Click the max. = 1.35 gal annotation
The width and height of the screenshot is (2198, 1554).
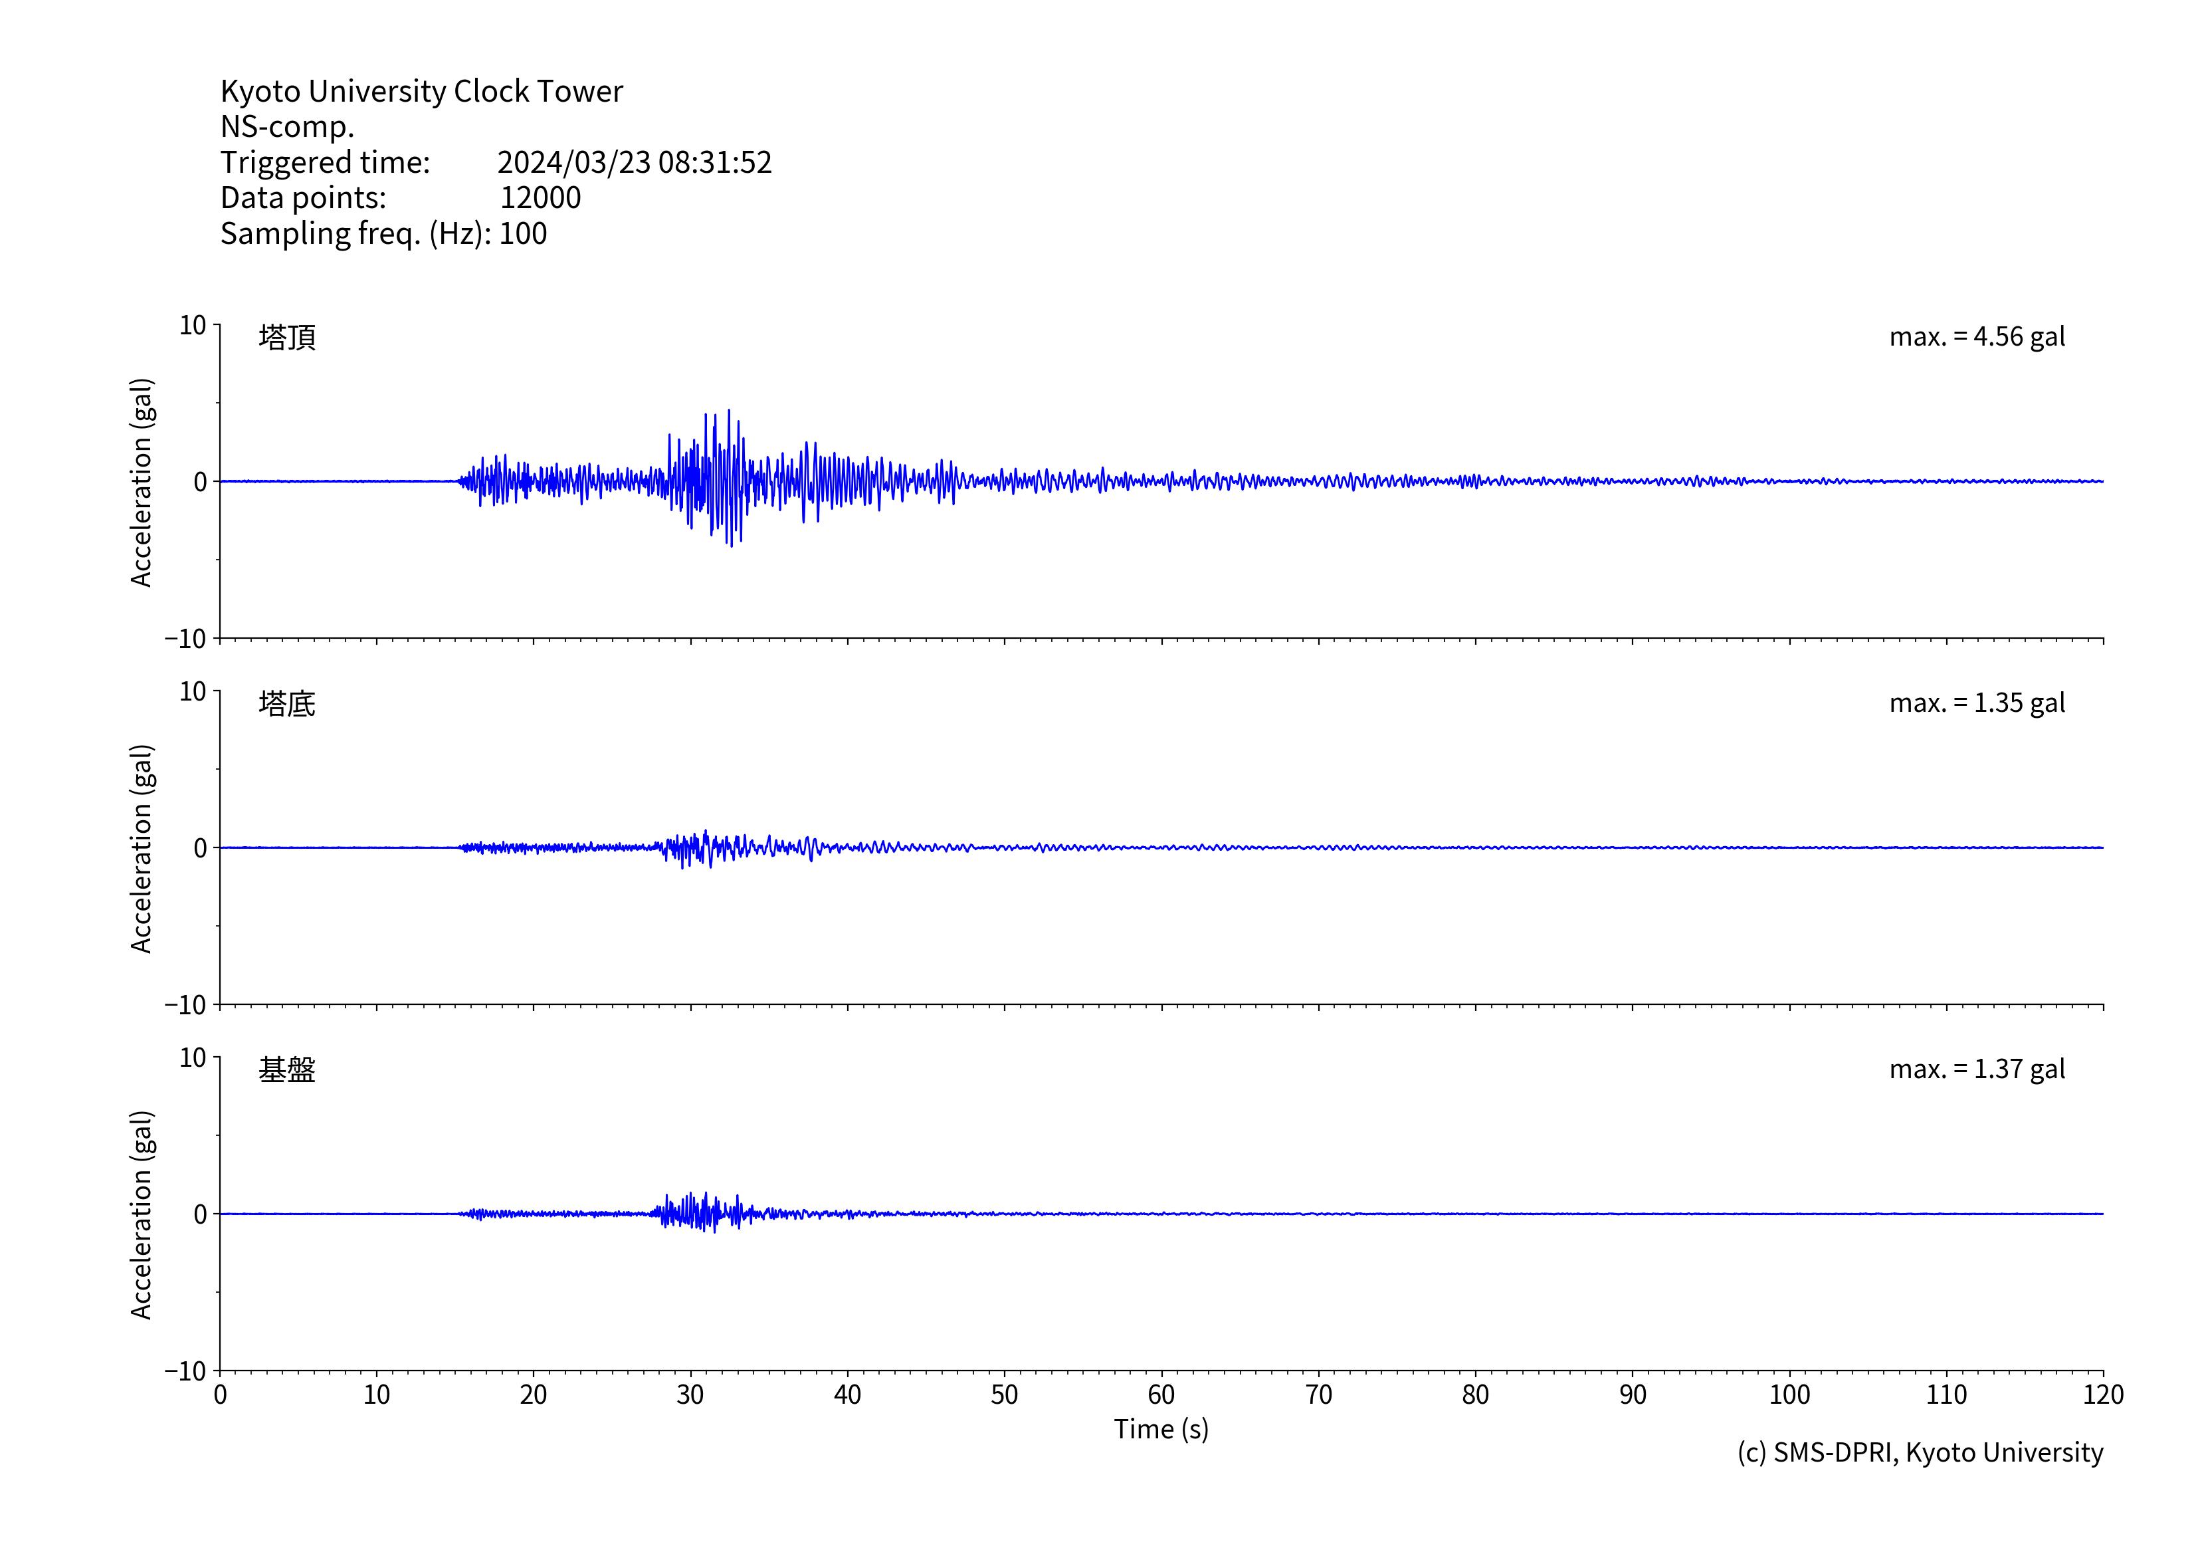(1976, 703)
